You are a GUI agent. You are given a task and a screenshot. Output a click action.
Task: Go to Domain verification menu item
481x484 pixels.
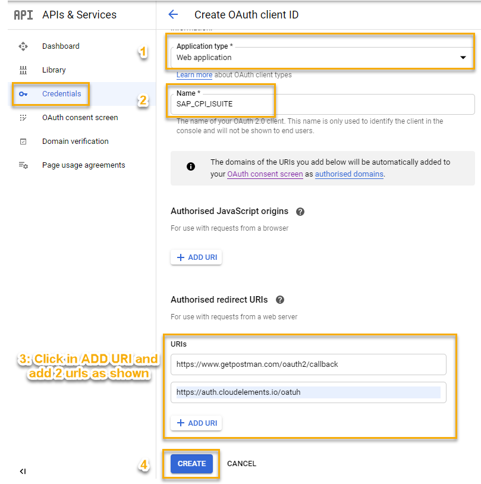click(x=76, y=142)
